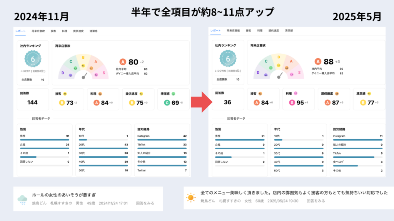This screenshot has width=394, height=221.
Task: Click the orange A badge showing 88 score
Action: [318, 61]
